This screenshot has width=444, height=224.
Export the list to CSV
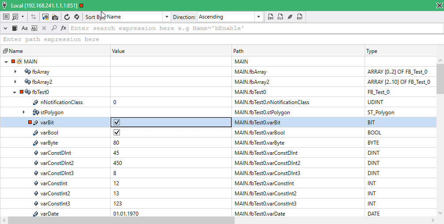[x=270, y=17]
